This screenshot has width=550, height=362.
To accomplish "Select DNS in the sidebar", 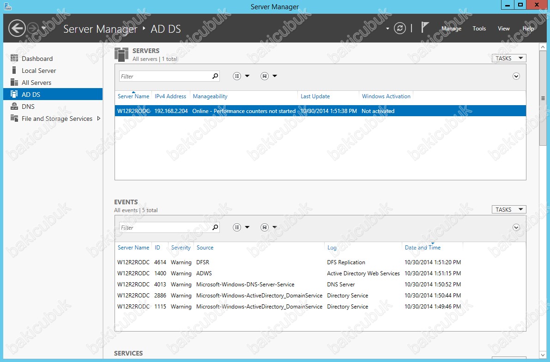I will point(53,107).
